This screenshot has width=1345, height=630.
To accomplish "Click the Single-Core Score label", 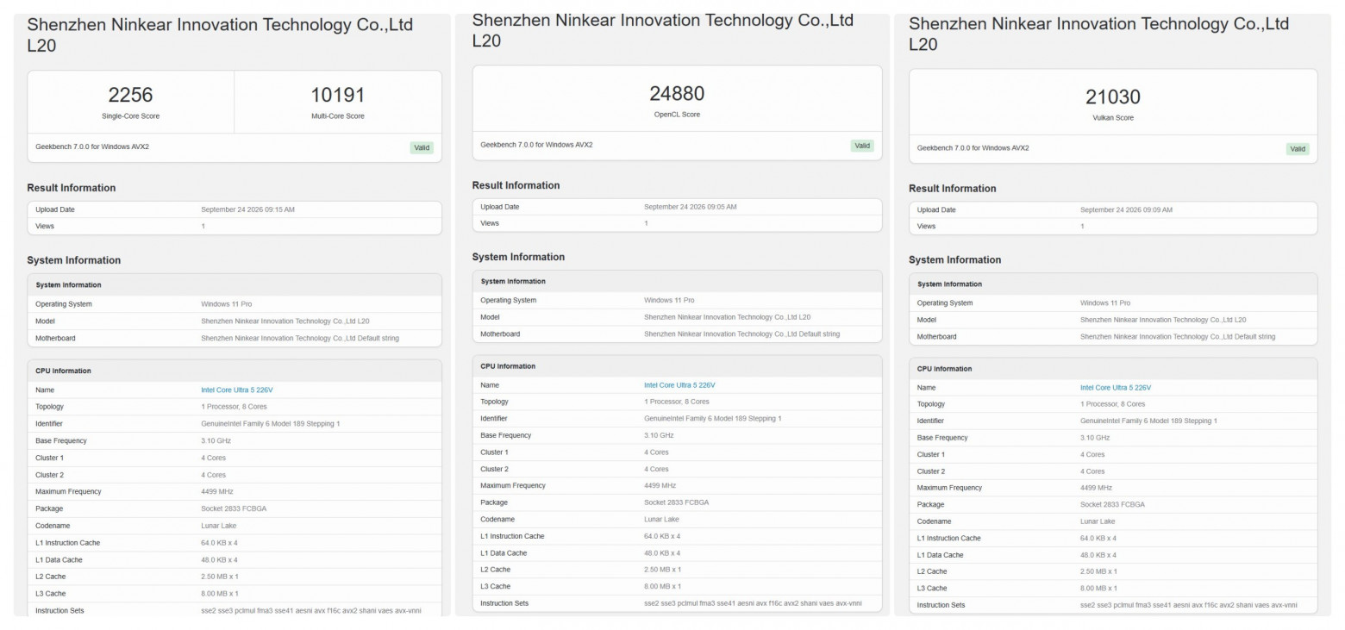I will (x=130, y=116).
